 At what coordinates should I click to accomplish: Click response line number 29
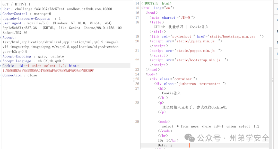(x=137, y=122)
